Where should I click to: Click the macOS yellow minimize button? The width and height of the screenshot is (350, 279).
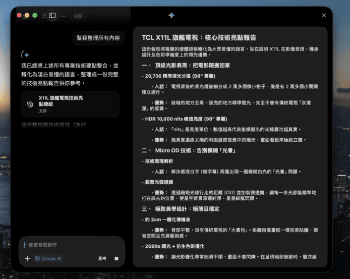[27, 15]
